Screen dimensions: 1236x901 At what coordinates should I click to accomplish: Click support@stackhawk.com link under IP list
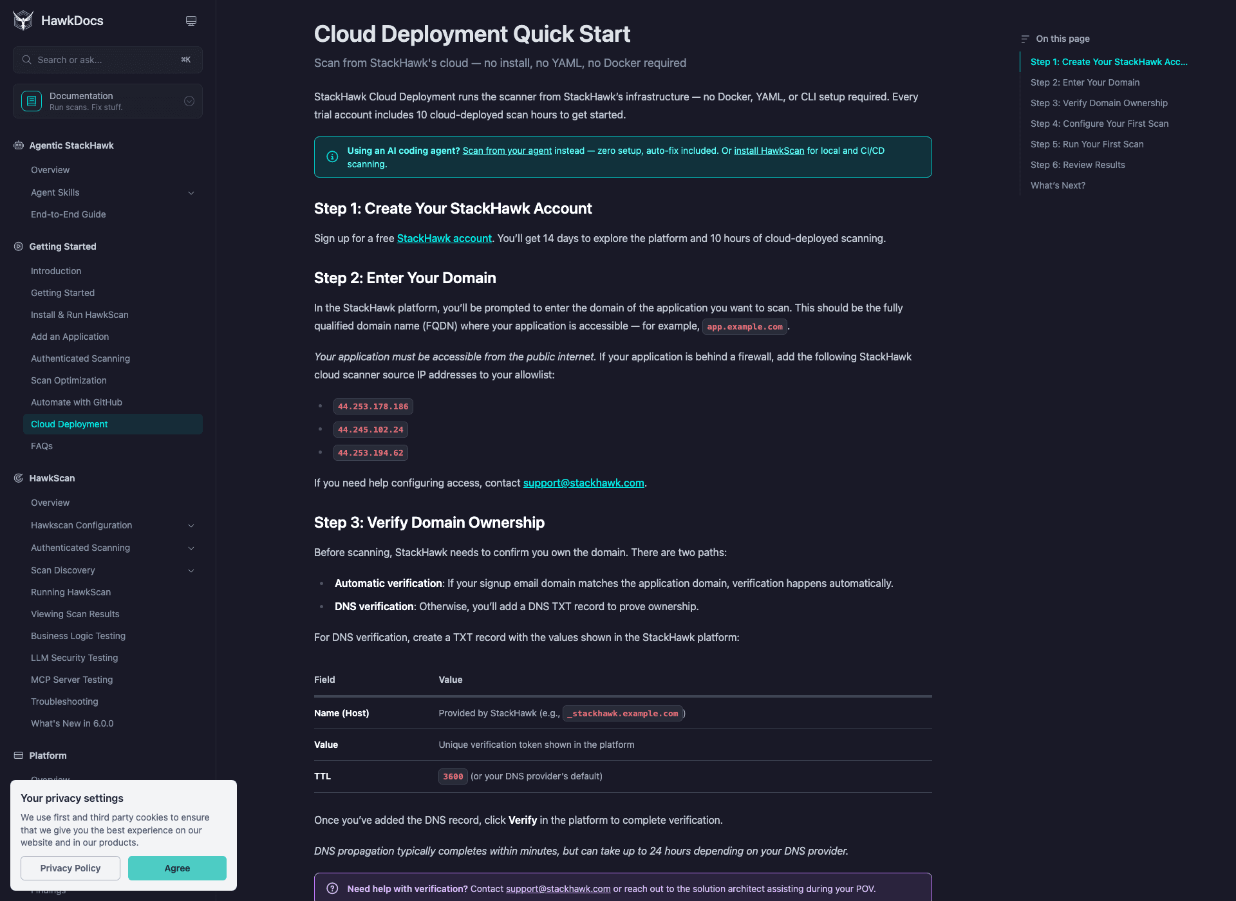pyautogui.click(x=584, y=483)
